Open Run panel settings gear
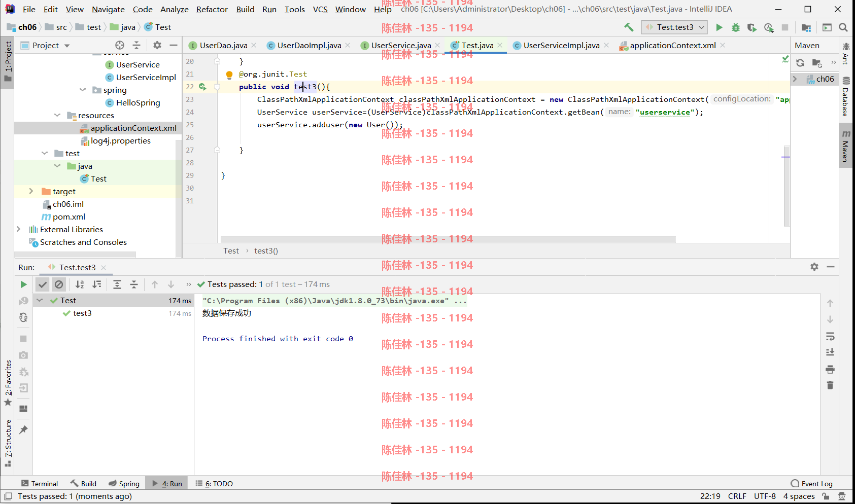Image resolution: width=855 pixels, height=504 pixels. [814, 267]
